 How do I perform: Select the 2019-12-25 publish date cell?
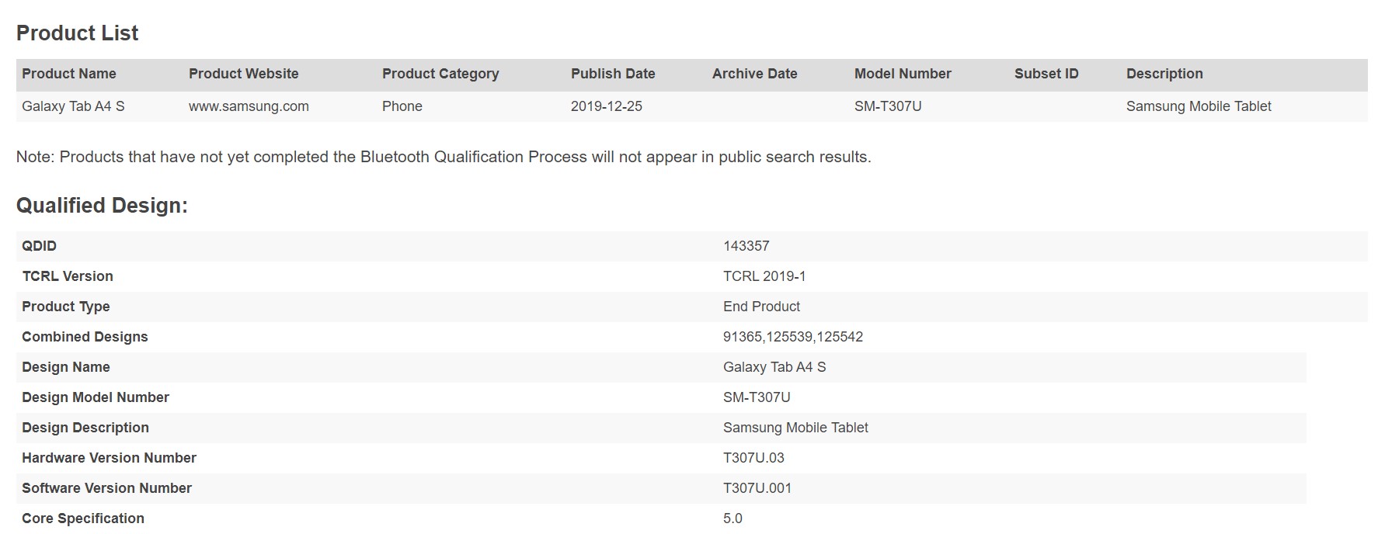(607, 106)
